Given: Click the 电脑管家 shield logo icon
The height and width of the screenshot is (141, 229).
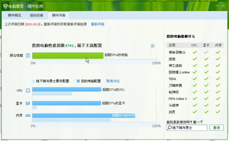Looking at the screenshot, I should (x=5, y=6).
